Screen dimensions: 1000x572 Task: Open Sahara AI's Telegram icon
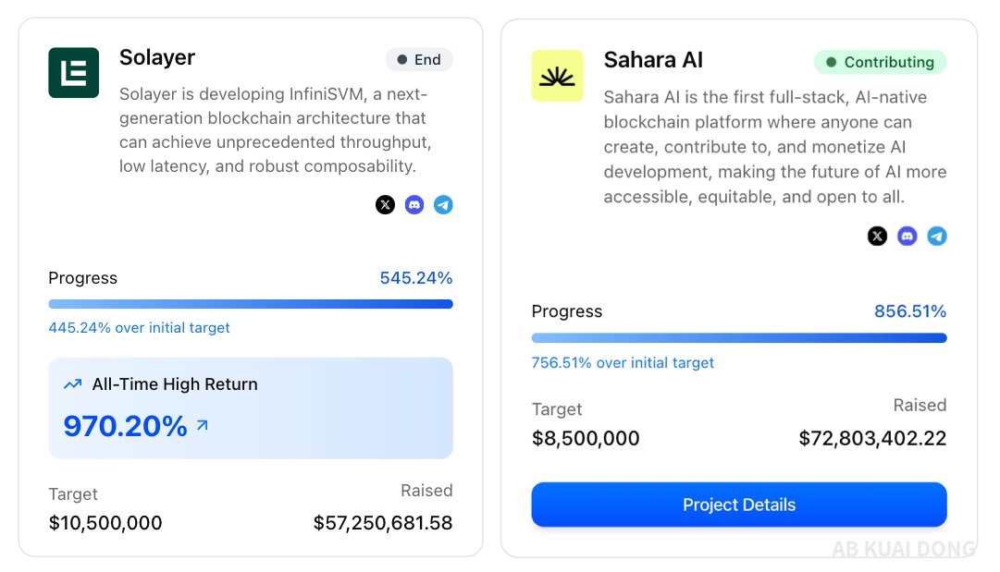[937, 236]
